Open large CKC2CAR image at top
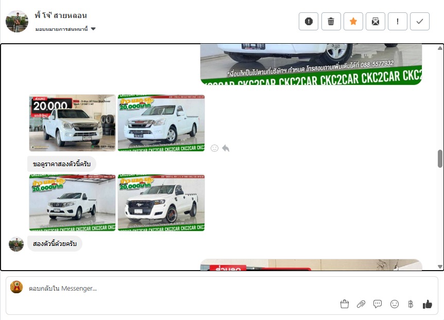Viewport: 444px width, 320px height. click(311, 64)
